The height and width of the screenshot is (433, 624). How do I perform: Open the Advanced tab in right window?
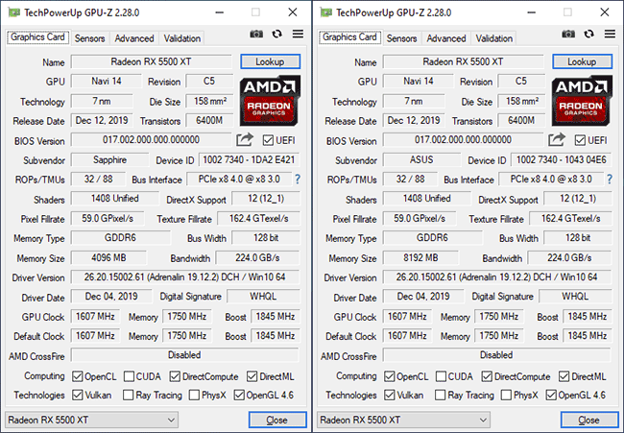[446, 38]
